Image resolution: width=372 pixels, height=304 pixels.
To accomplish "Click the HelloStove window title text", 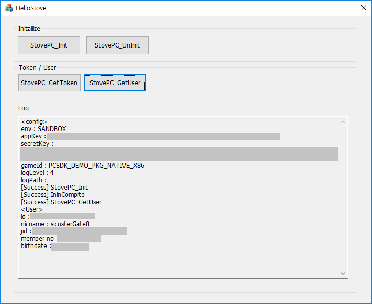I will coord(31,8).
